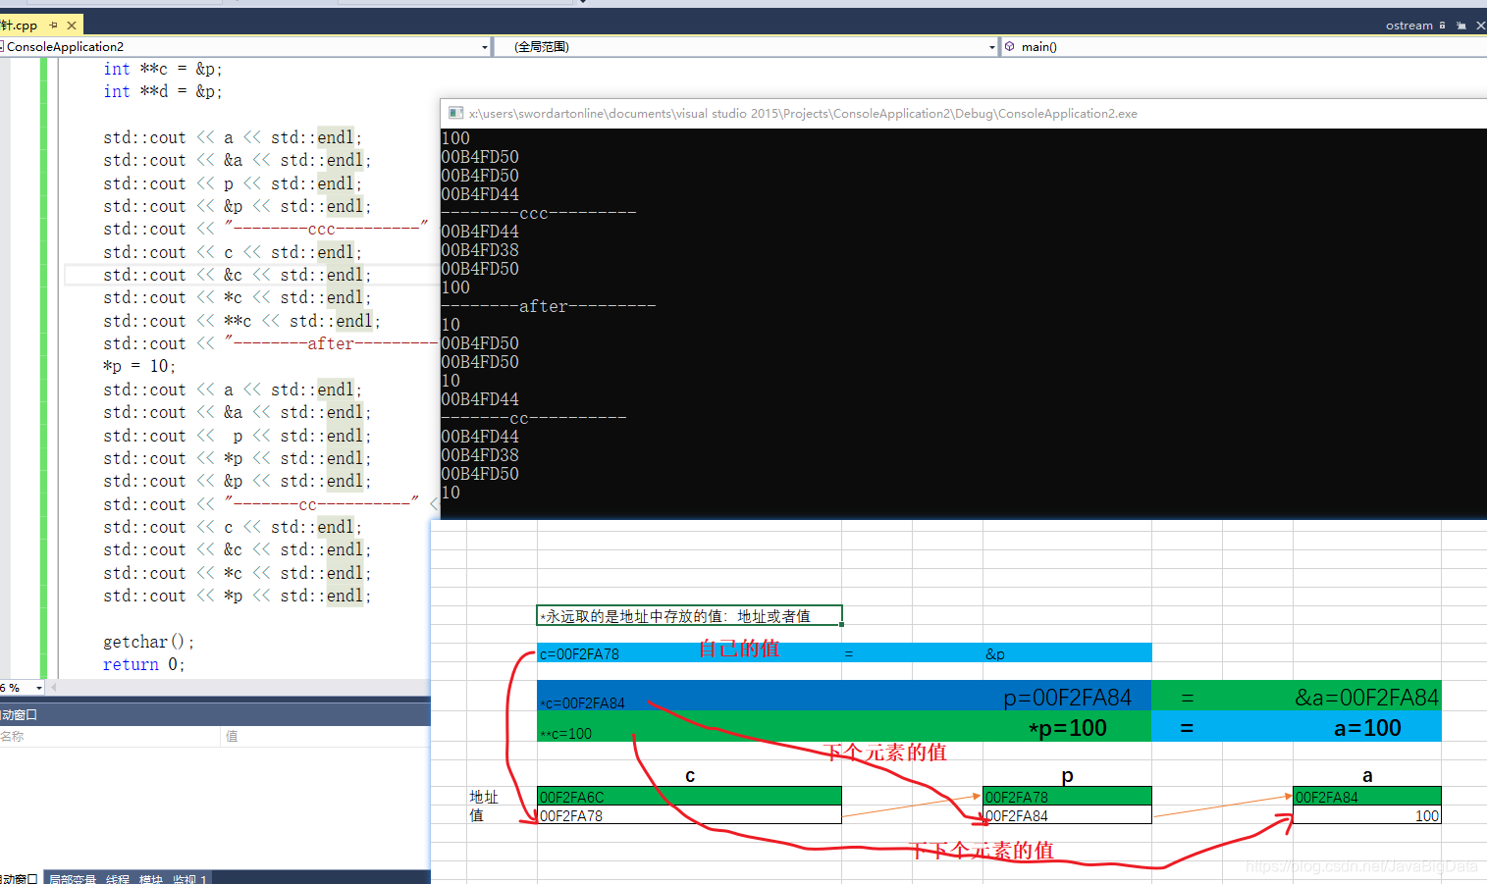Click the cell 'a=100'
Image resolution: width=1487 pixels, height=884 pixels.
tap(1367, 728)
